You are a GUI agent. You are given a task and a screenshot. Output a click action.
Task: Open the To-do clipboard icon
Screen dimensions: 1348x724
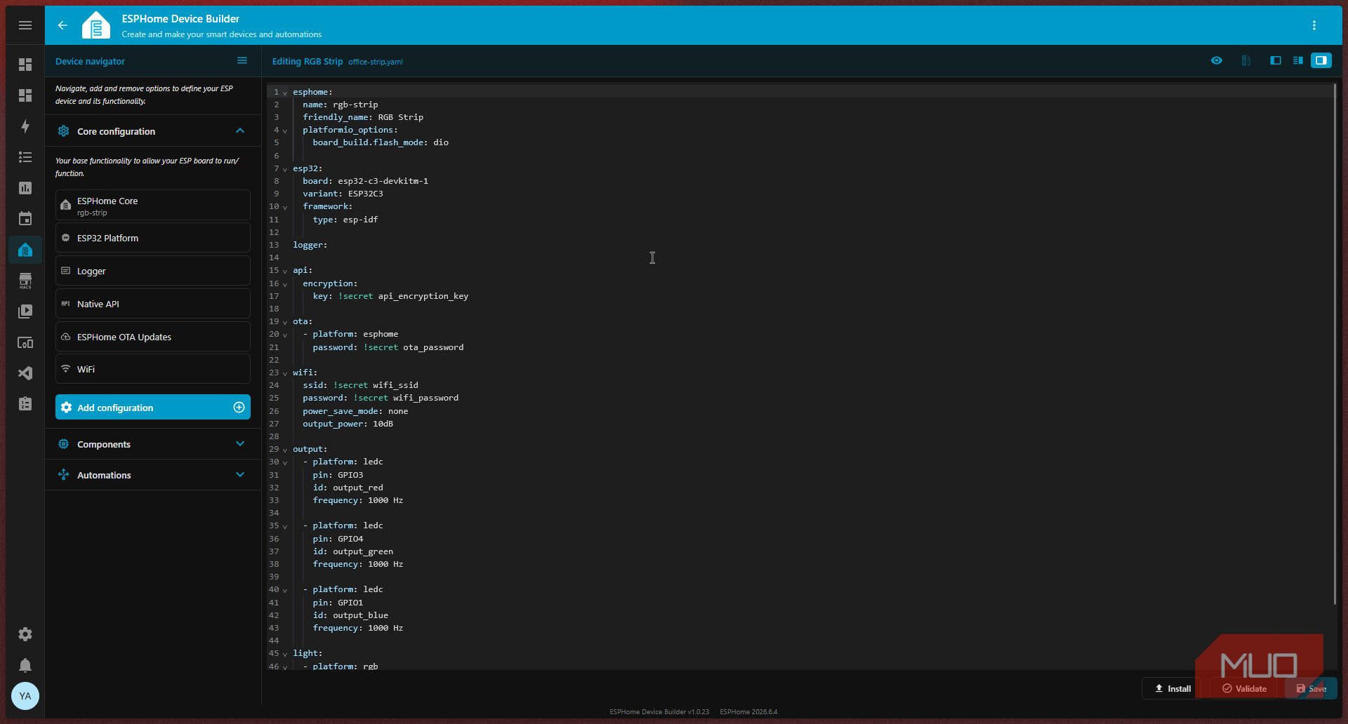coord(25,404)
